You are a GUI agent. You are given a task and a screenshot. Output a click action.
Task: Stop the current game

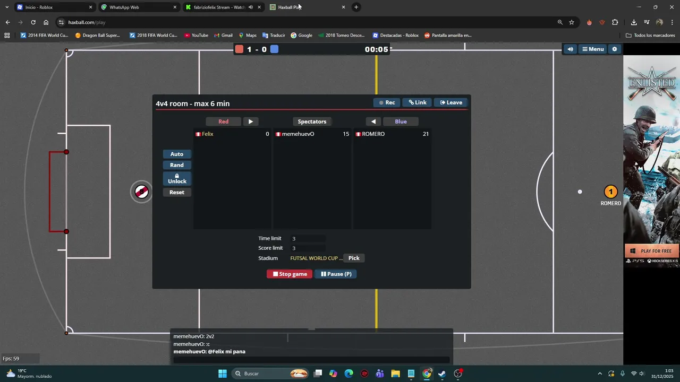click(x=290, y=274)
